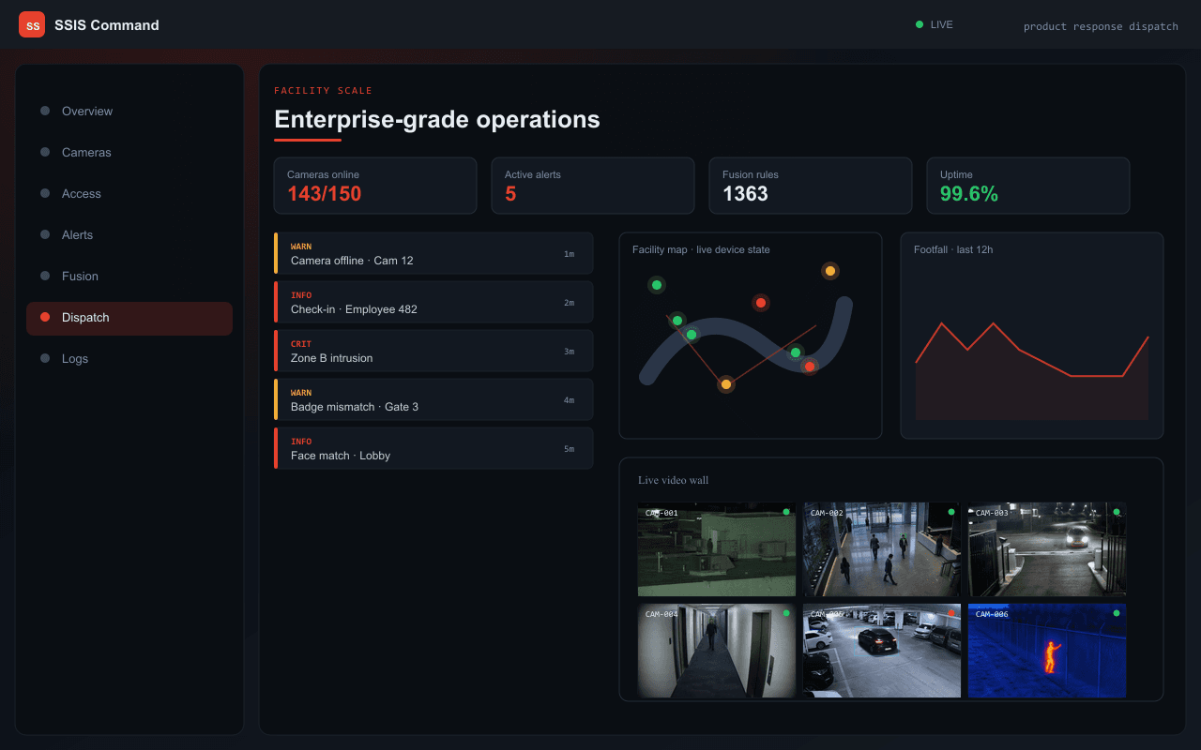Click the CAM-003 green status dot
Viewport: 1201px width, 750px height.
click(x=1117, y=512)
